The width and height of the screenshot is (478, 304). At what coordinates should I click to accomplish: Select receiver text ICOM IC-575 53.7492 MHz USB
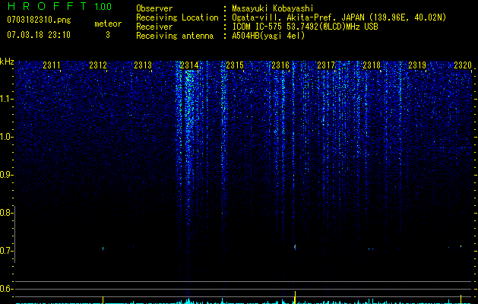(x=305, y=27)
